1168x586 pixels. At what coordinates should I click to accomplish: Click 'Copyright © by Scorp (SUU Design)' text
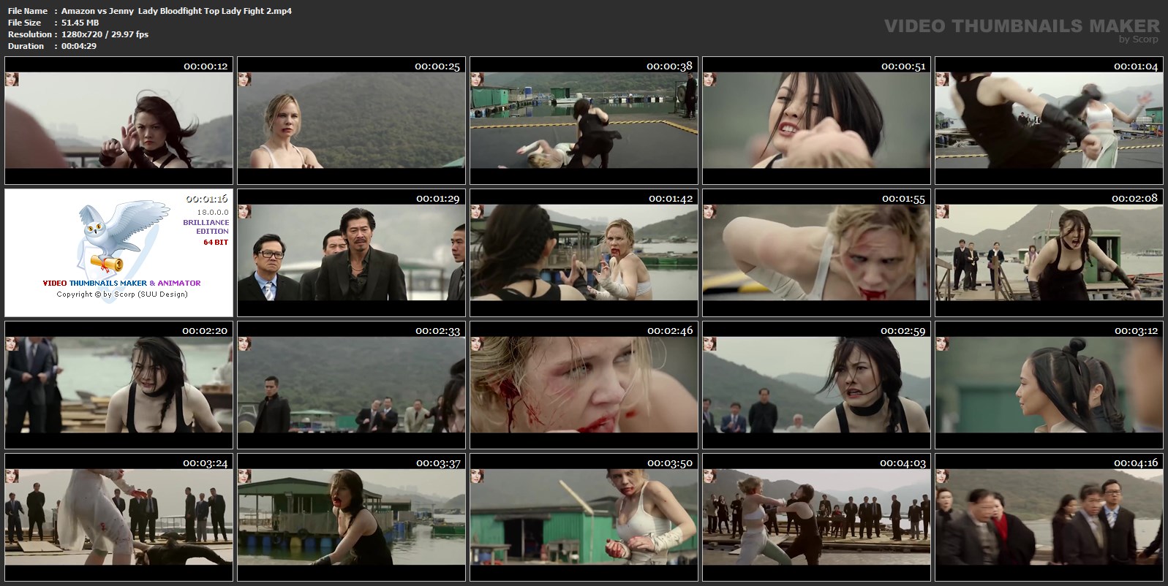[x=122, y=294]
